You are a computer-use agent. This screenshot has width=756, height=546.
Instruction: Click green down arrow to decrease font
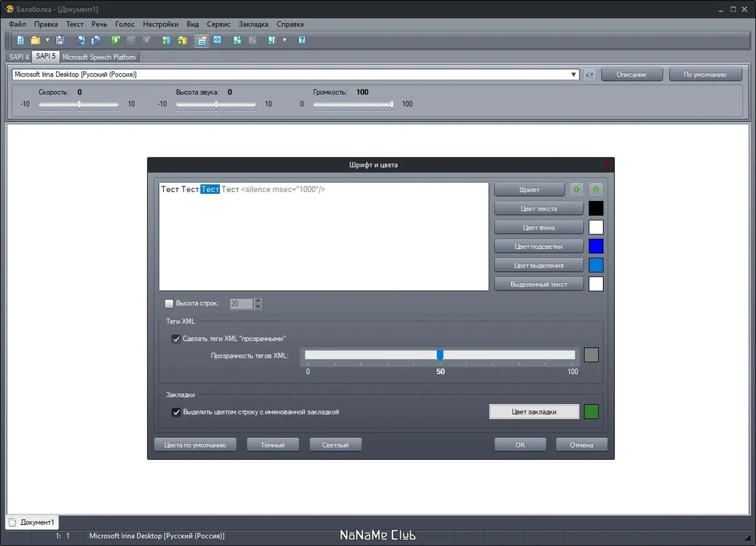tap(596, 190)
